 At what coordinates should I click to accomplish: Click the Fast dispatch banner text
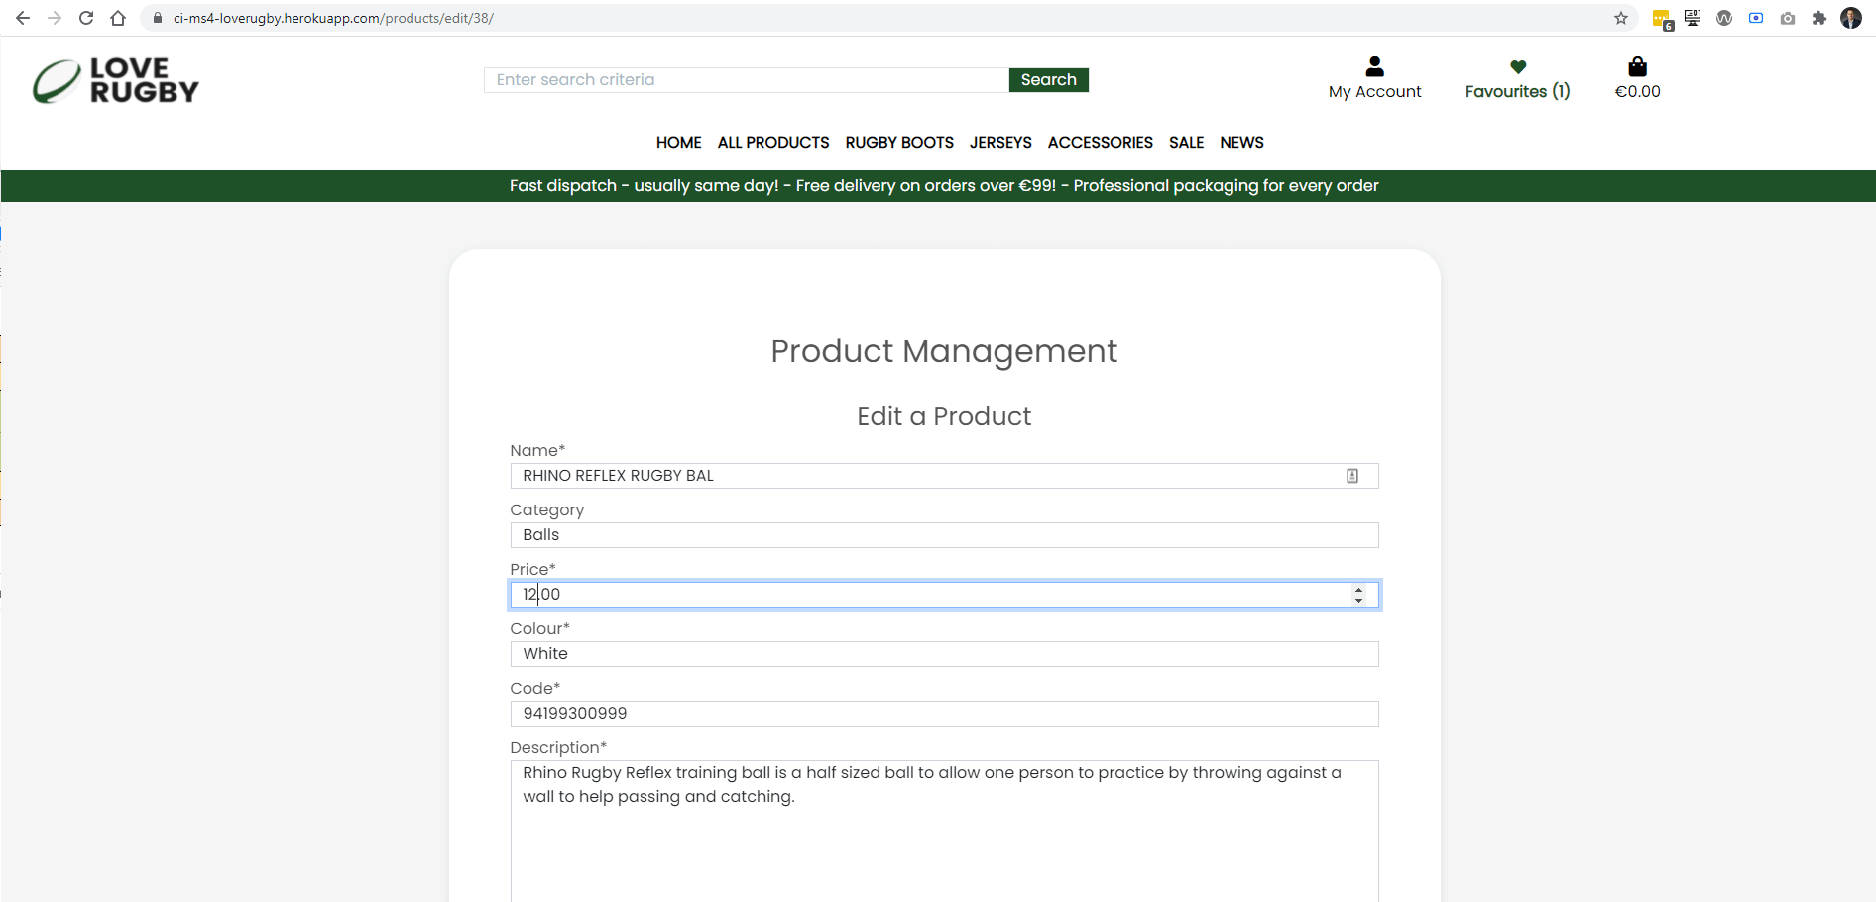click(x=944, y=186)
